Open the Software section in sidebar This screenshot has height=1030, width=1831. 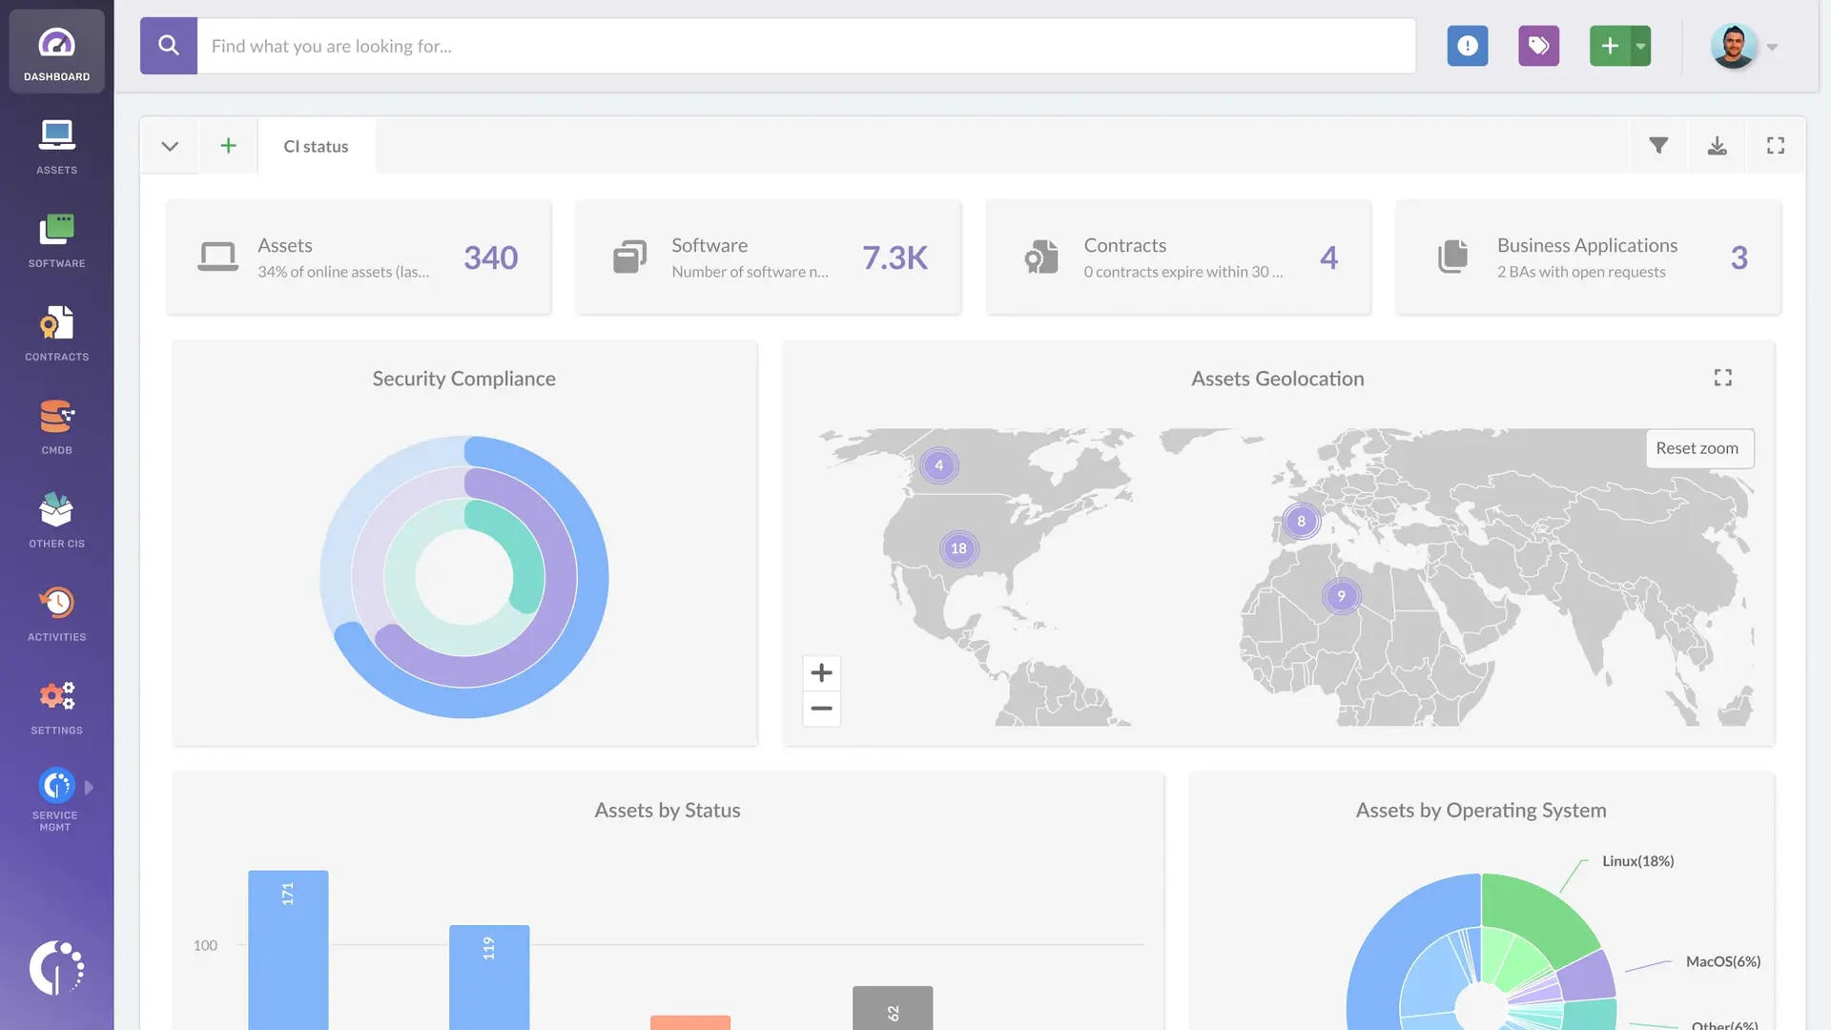(x=56, y=239)
